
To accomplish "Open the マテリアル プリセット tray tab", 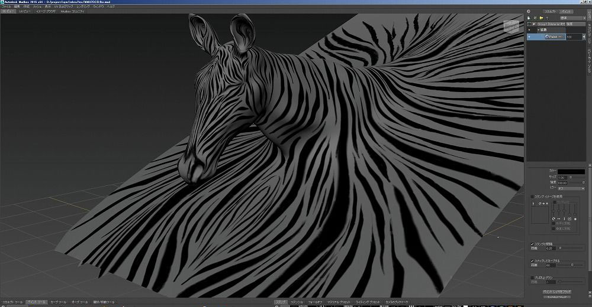I will pos(339,302).
